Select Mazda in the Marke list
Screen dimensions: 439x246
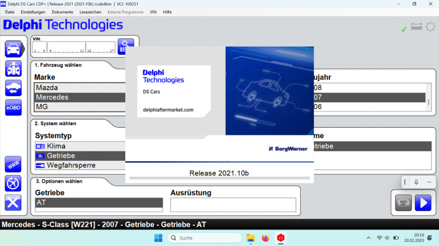click(80, 88)
